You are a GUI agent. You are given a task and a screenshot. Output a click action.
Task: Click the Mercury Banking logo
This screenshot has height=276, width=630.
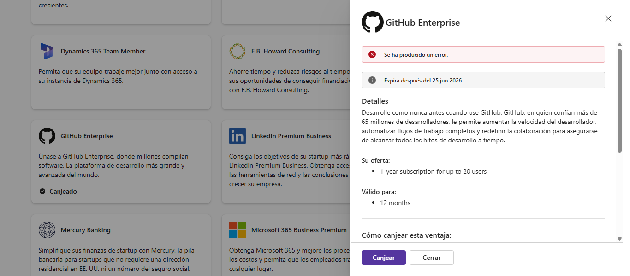47,230
